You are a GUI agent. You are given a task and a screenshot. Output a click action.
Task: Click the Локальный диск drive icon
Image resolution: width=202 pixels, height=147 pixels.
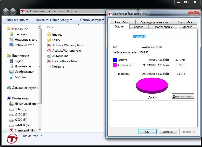click(11, 104)
